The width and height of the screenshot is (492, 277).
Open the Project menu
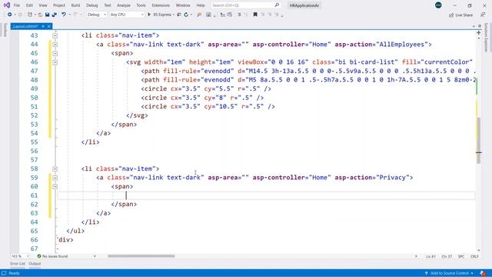coord(59,5)
